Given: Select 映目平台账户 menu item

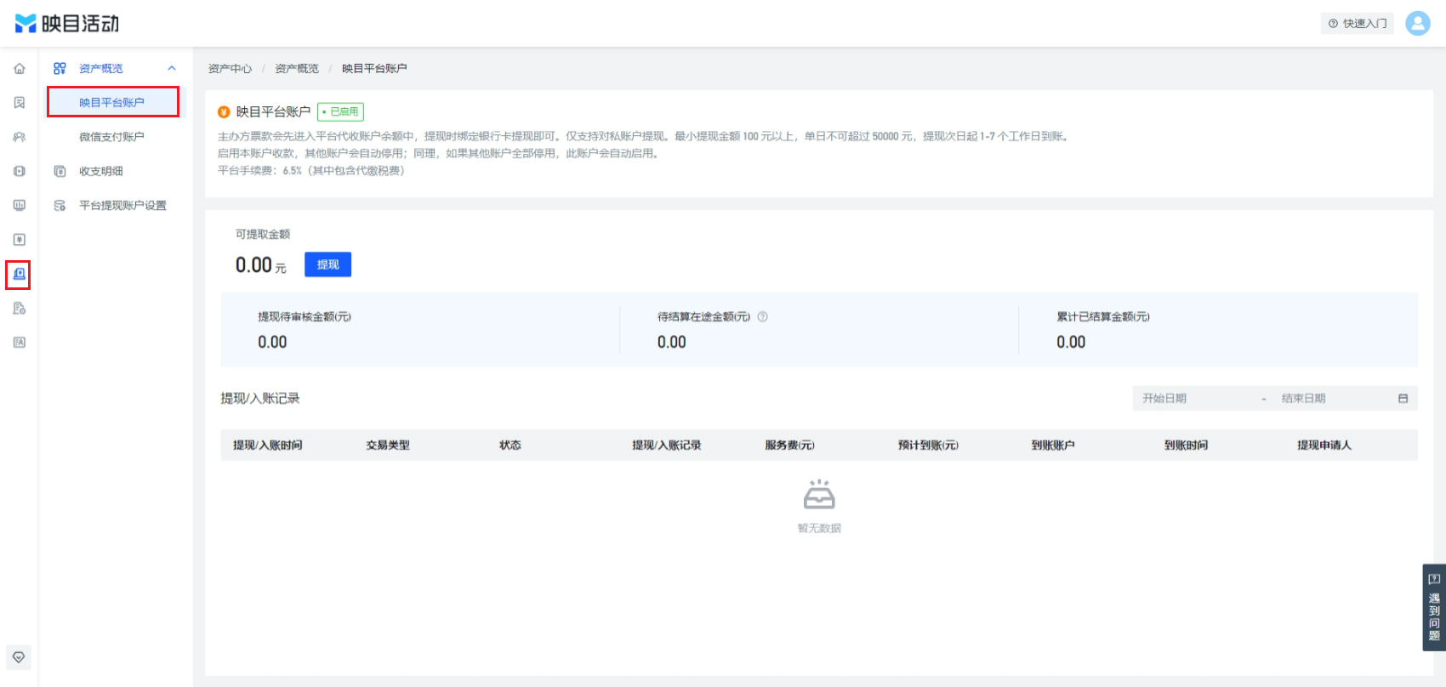Looking at the screenshot, I should tap(112, 102).
